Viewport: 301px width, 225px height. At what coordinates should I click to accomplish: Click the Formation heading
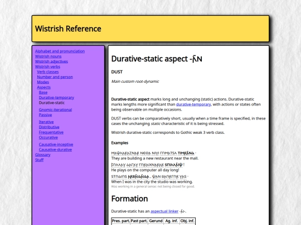[129, 199]
